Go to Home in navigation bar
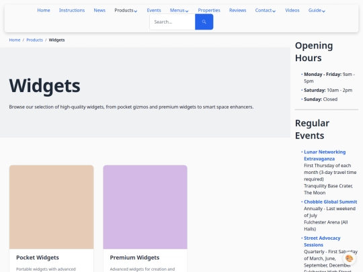Viewport: 363px width, 272px height. click(x=44, y=10)
